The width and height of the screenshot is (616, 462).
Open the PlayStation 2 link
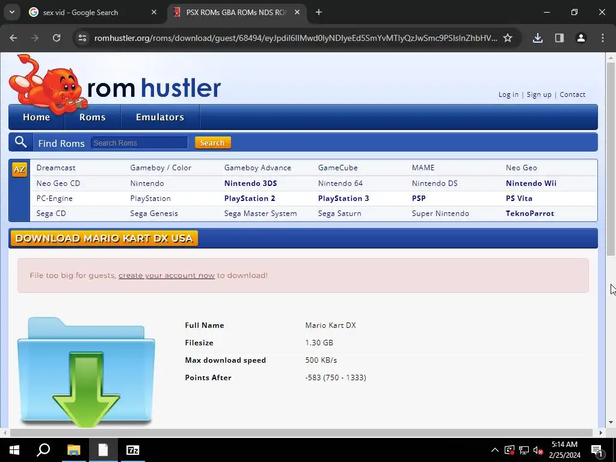[250, 199]
